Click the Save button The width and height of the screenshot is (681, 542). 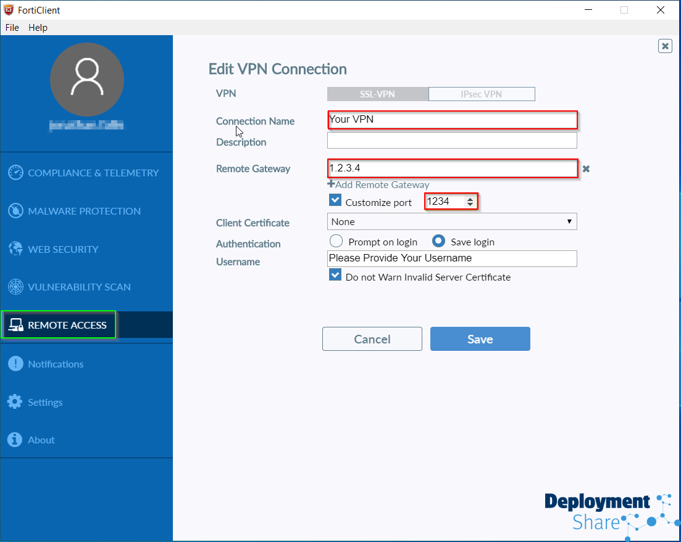pos(480,339)
